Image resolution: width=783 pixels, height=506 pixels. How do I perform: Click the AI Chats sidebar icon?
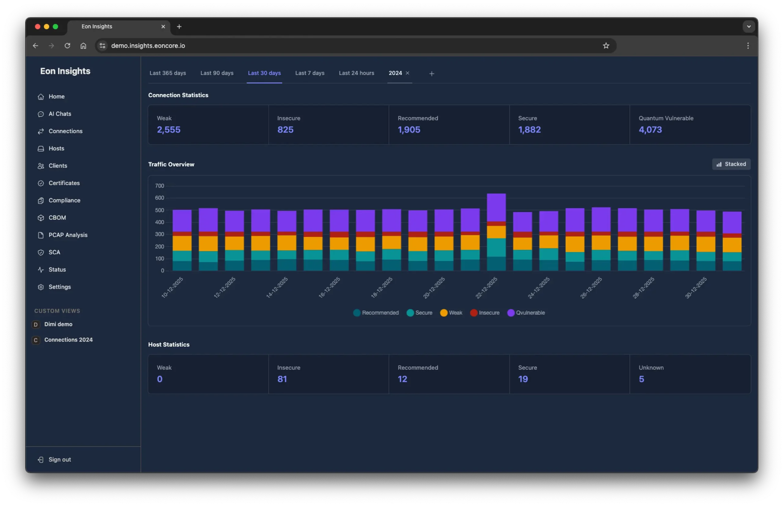tap(41, 114)
